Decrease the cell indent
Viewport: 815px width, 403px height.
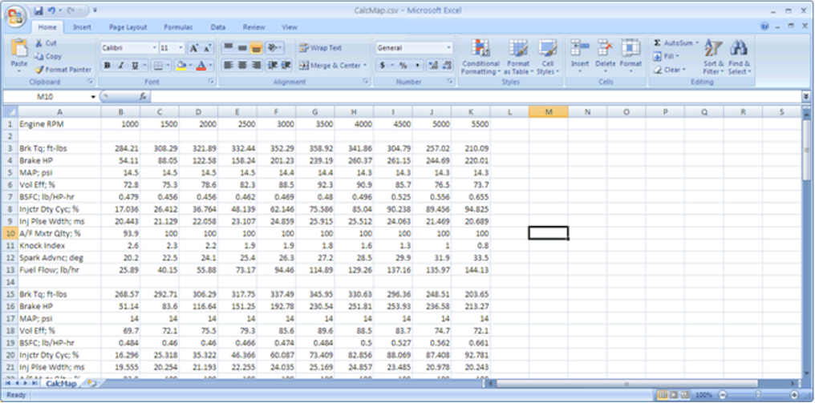273,66
